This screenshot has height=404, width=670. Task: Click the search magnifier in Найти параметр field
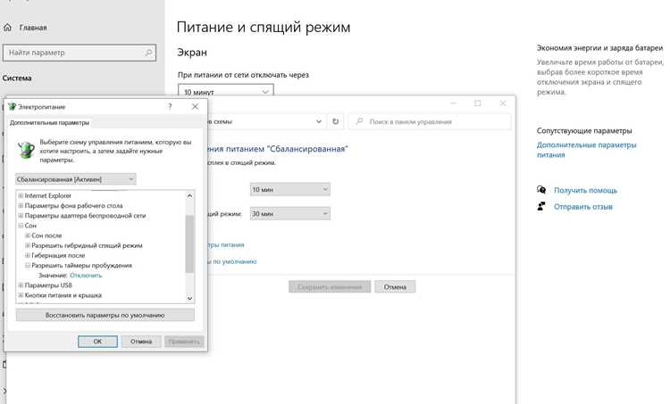[x=148, y=53]
